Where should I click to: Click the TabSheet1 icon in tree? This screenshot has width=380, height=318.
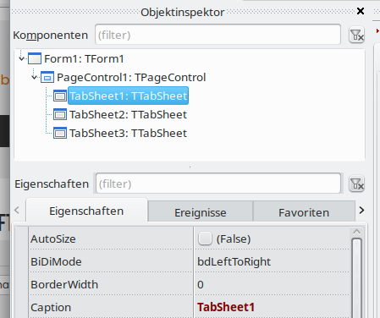click(x=60, y=96)
